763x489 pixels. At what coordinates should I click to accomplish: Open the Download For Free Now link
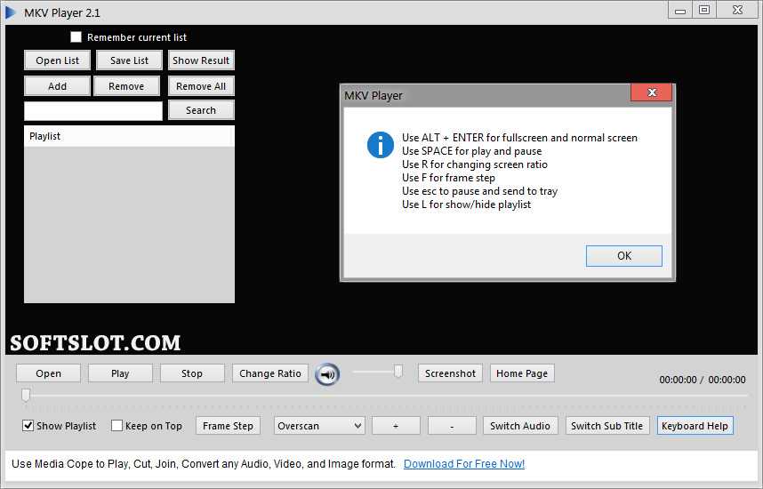[x=464, y=464]
